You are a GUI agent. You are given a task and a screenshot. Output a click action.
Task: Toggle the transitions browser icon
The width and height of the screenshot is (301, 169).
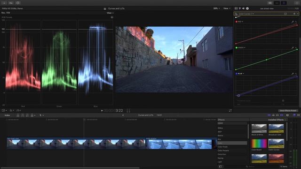coord(299,115)
